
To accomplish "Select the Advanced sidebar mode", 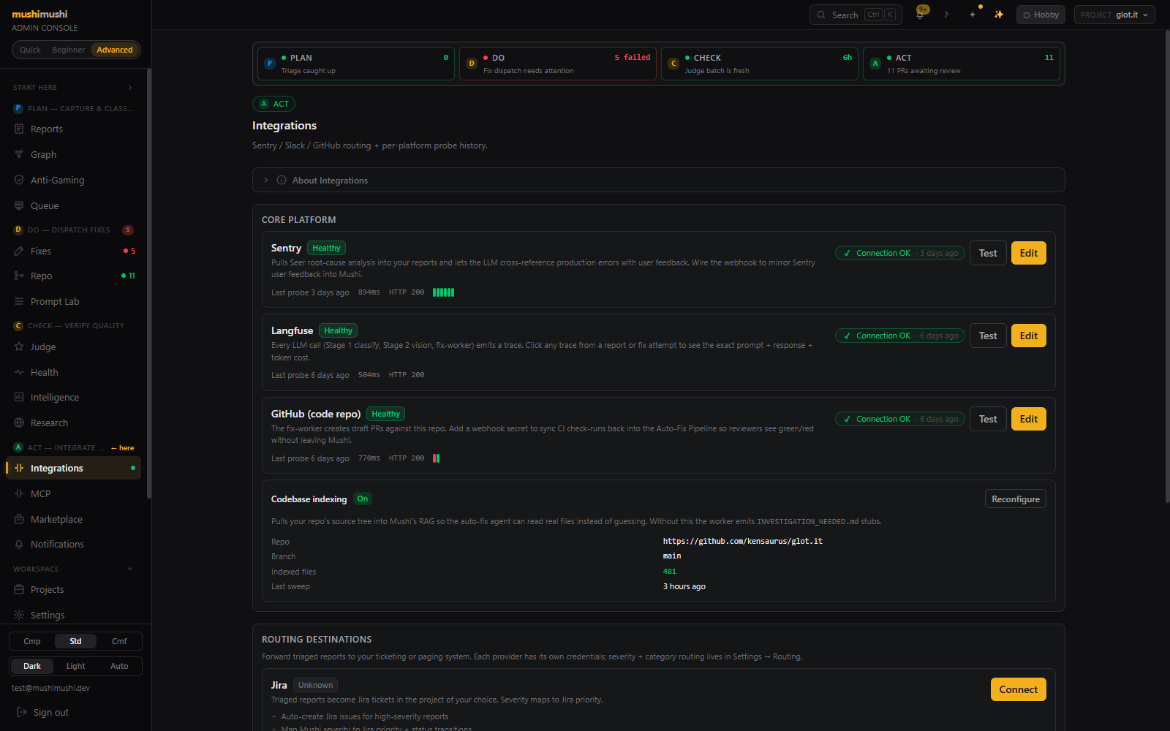I will point(115,50).
